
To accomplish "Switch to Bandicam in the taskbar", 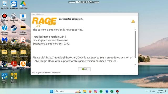I will pyautogui.click(x=117, y=91).
